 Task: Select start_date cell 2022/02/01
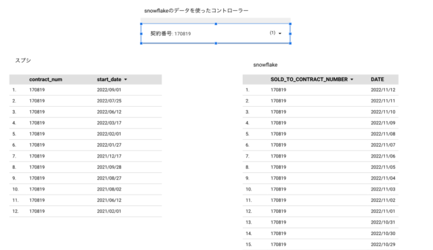click(x=109, y=134)
